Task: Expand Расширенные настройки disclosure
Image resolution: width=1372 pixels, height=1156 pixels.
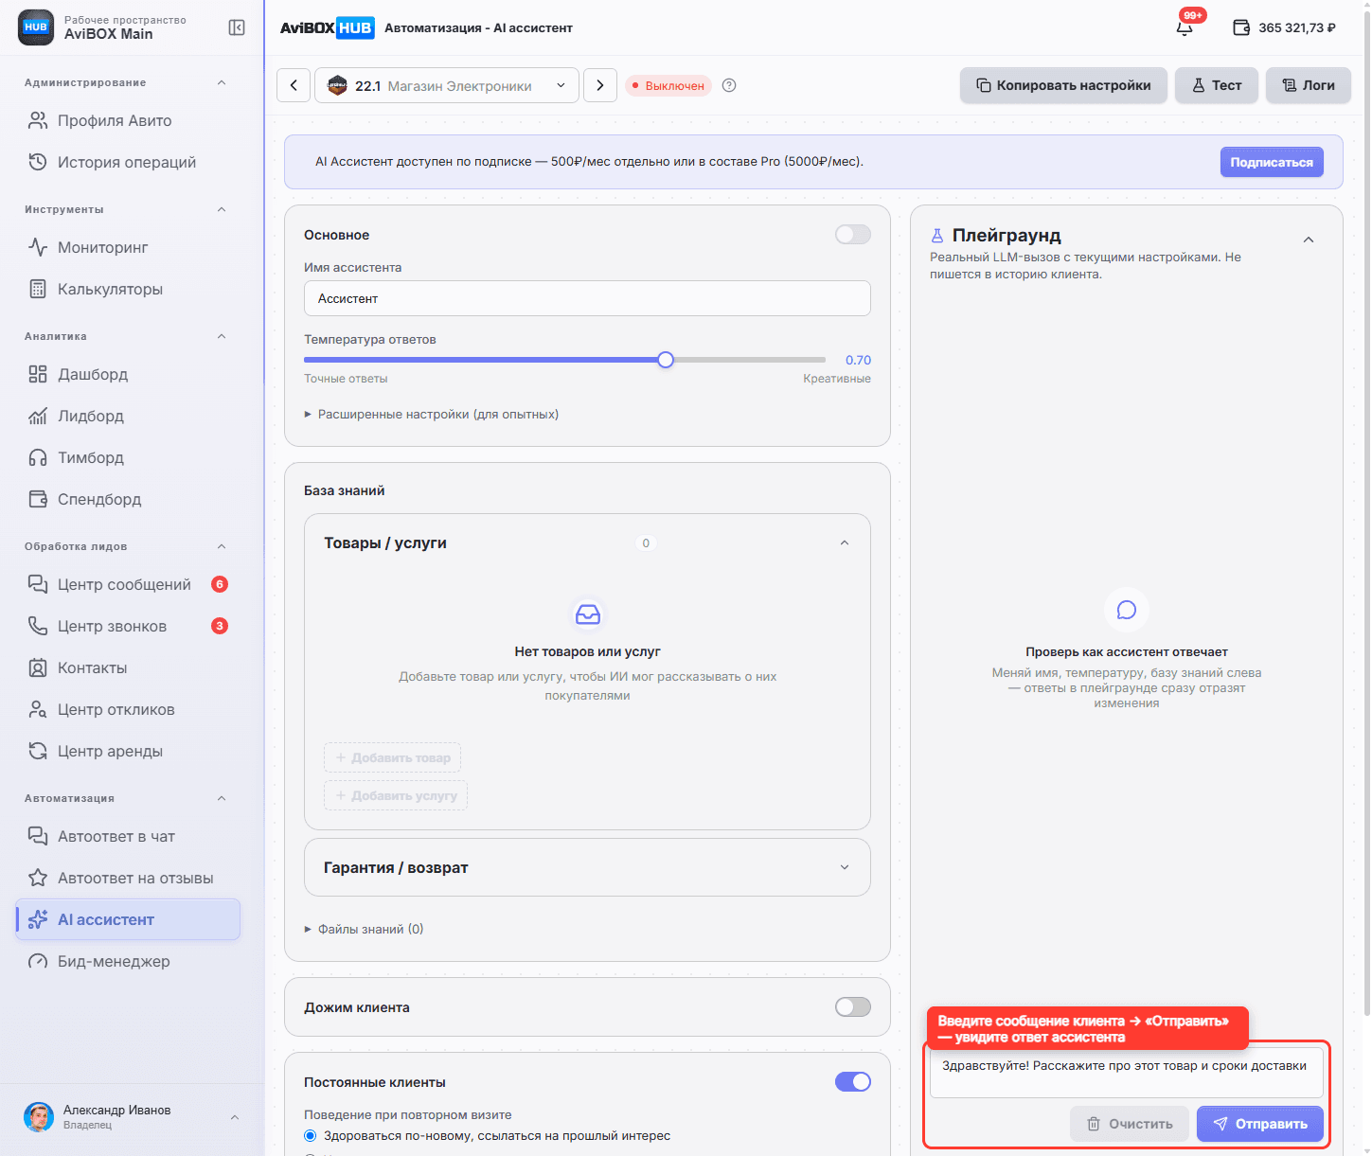Action: click(432, 414)
